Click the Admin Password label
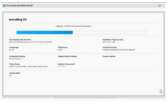Screen dimensions: 167x105 pyautogui.click(x=66, y=64)
